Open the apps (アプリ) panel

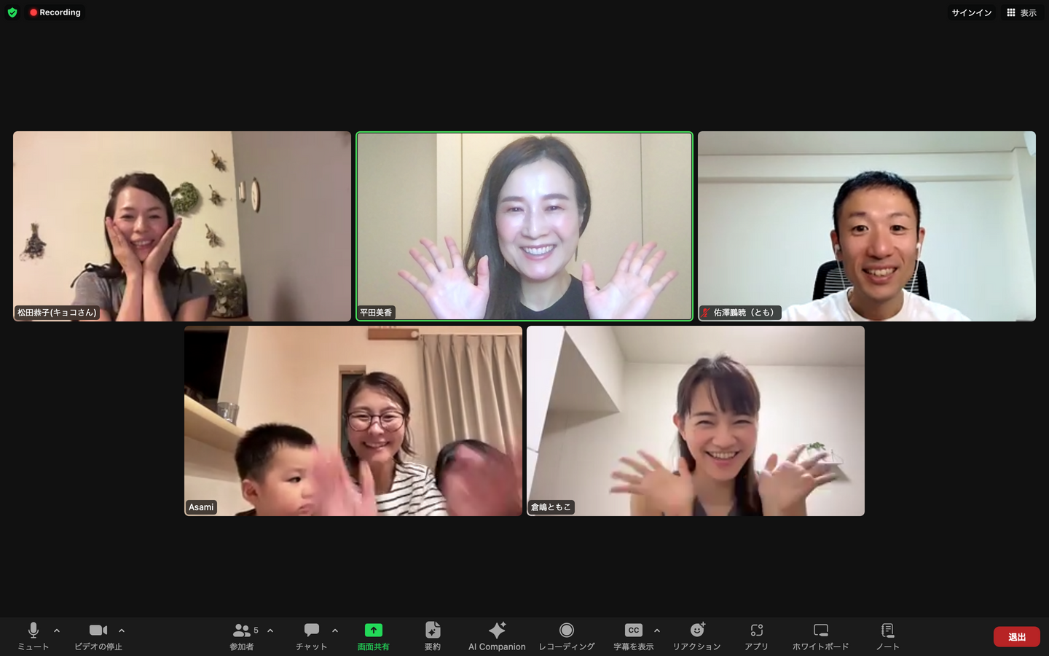pyautogui.click(x=756, y=636)
